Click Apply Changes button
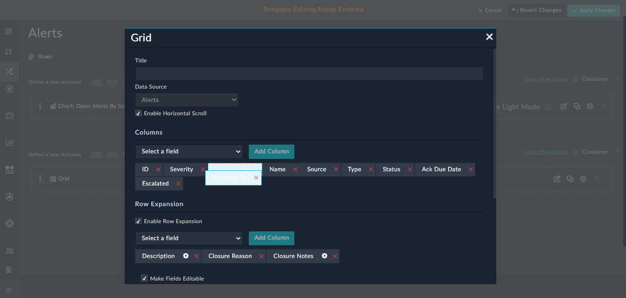 593,10
